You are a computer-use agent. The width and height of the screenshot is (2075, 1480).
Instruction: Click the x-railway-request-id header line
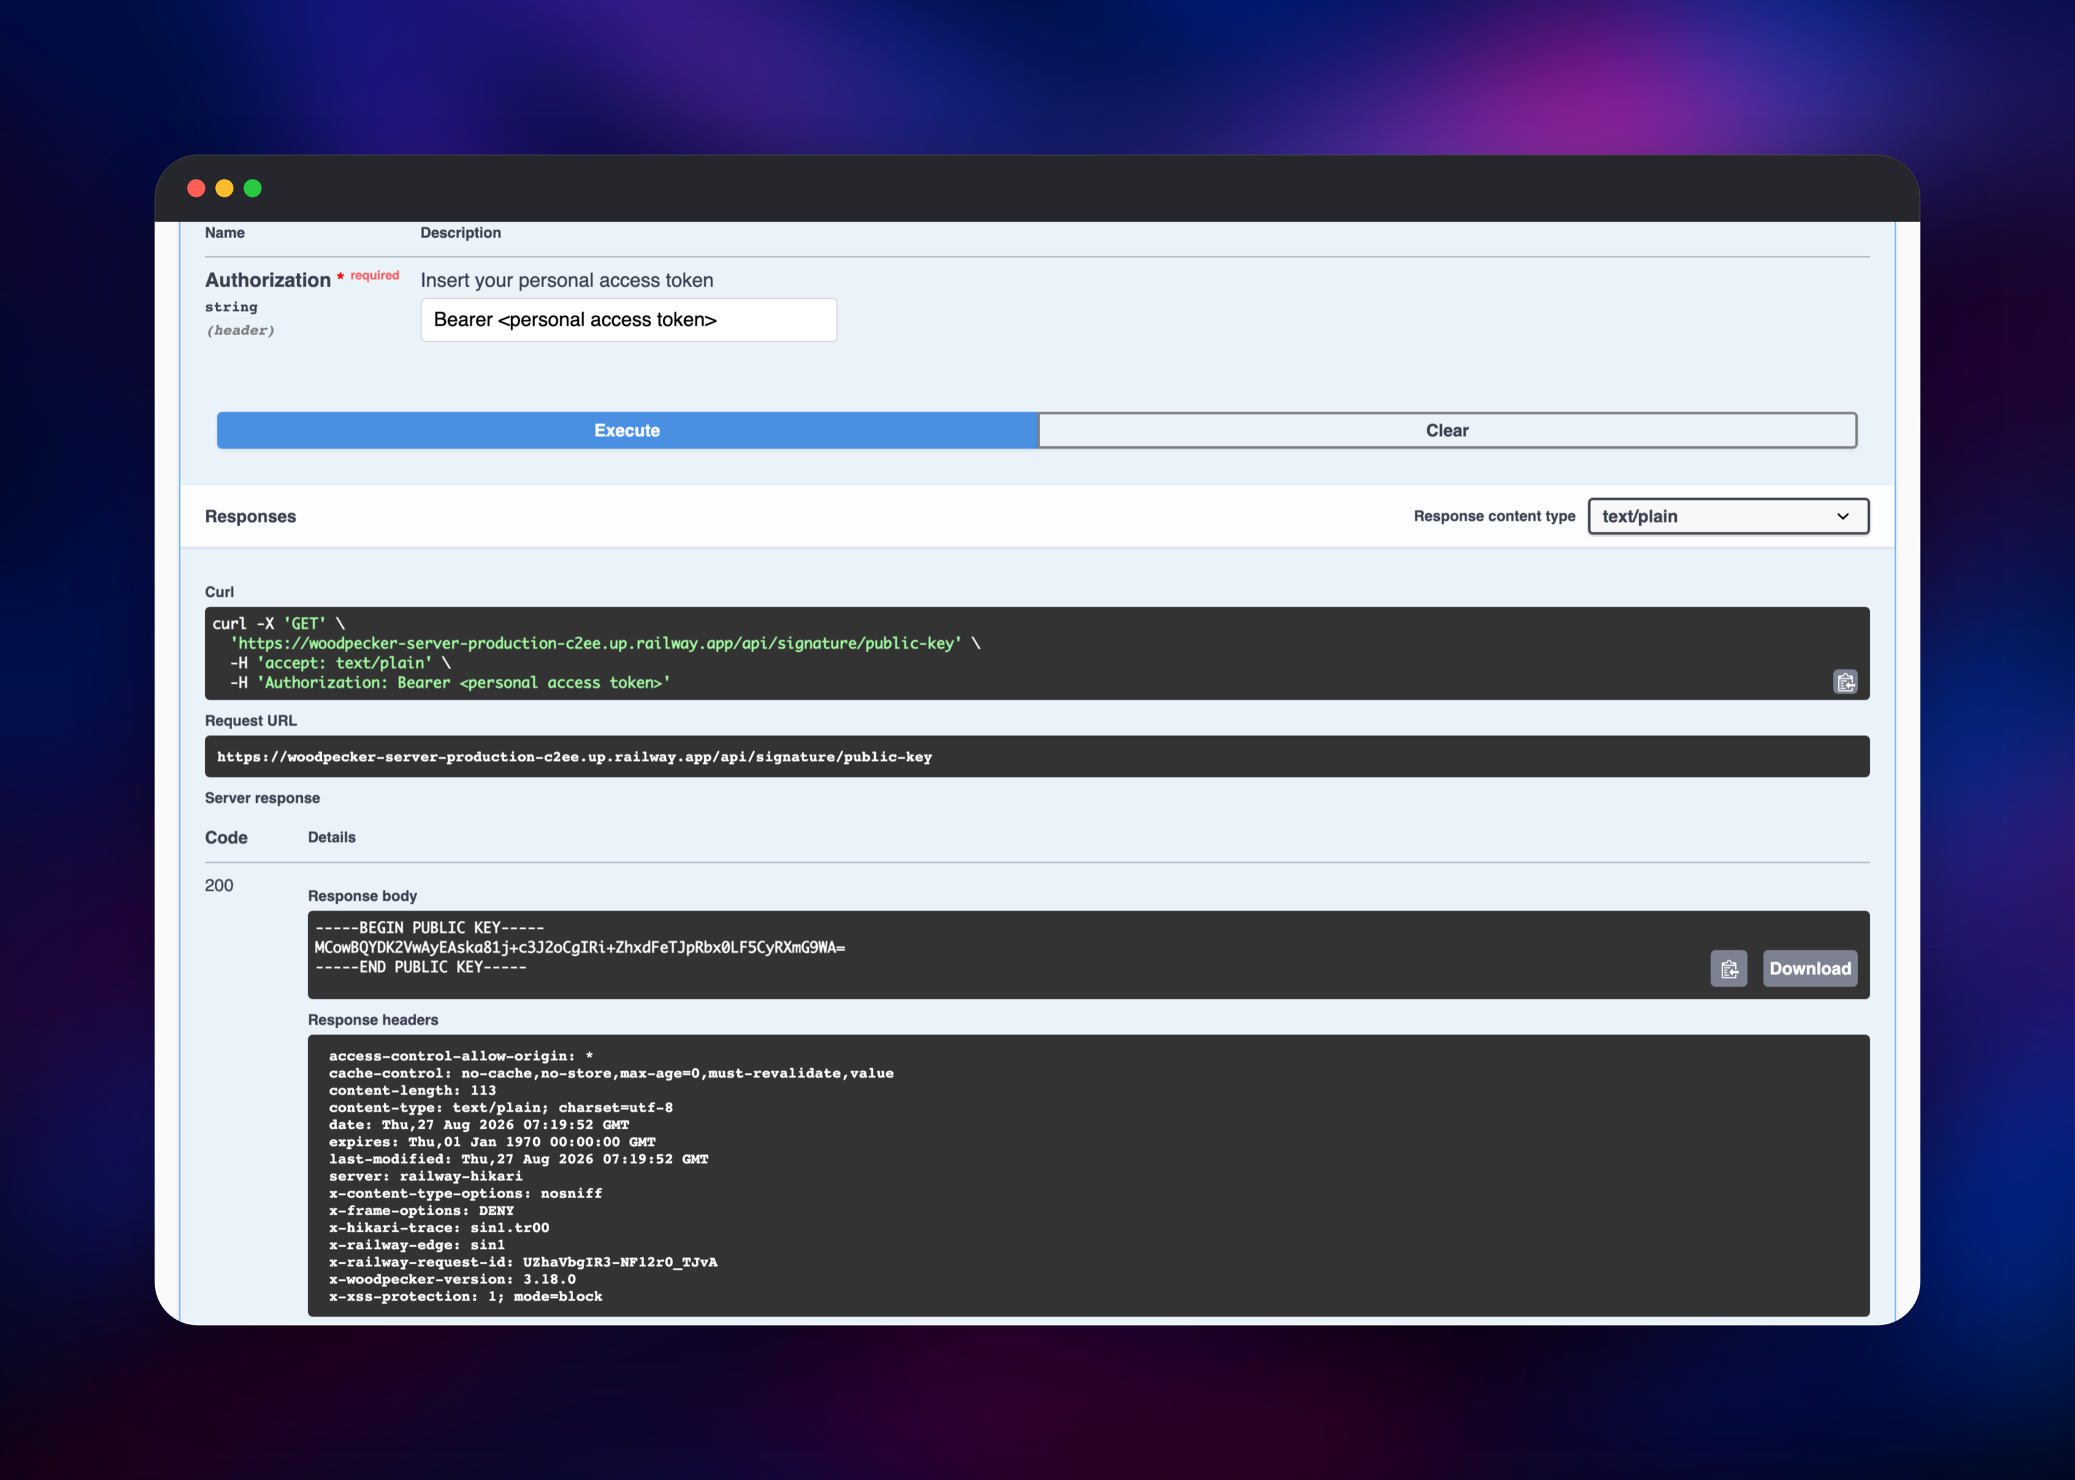point(523,1262)
